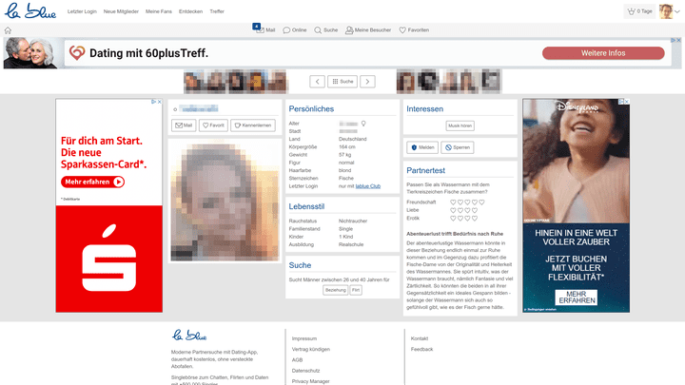Click first thumbnail in right photo strip
Screen dimensions: 685x385
(405, 82)
